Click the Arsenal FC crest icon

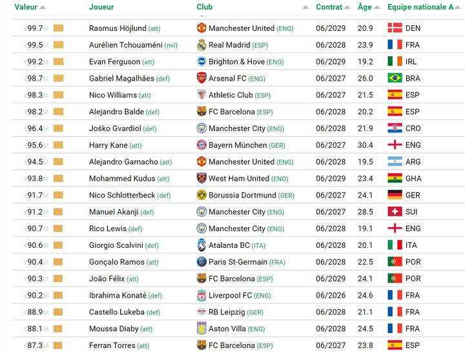[201, 78]
